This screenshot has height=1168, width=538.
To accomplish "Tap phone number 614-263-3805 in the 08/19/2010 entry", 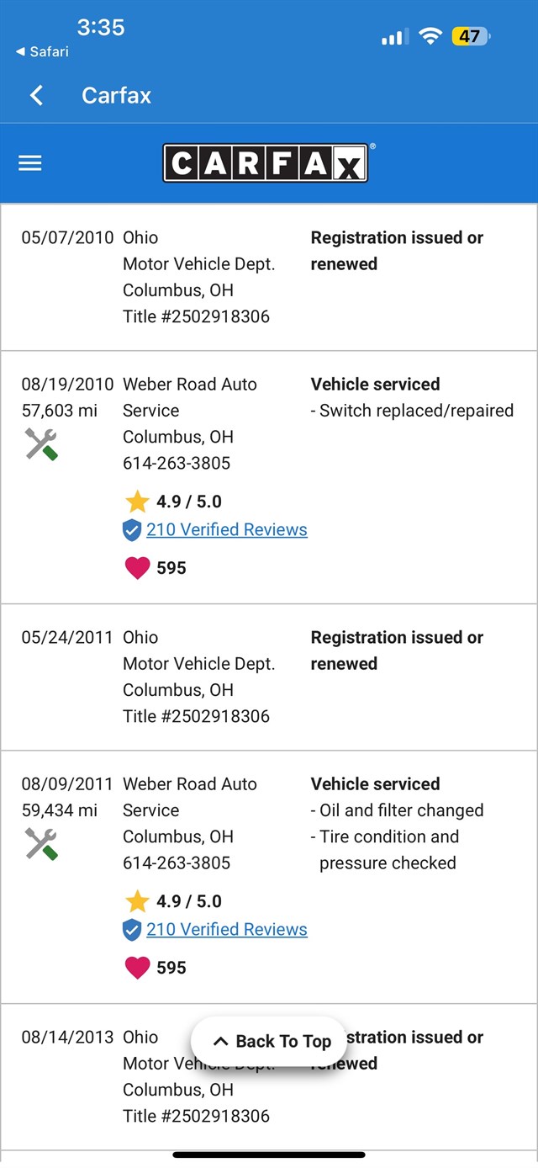I will pos(177,463).
